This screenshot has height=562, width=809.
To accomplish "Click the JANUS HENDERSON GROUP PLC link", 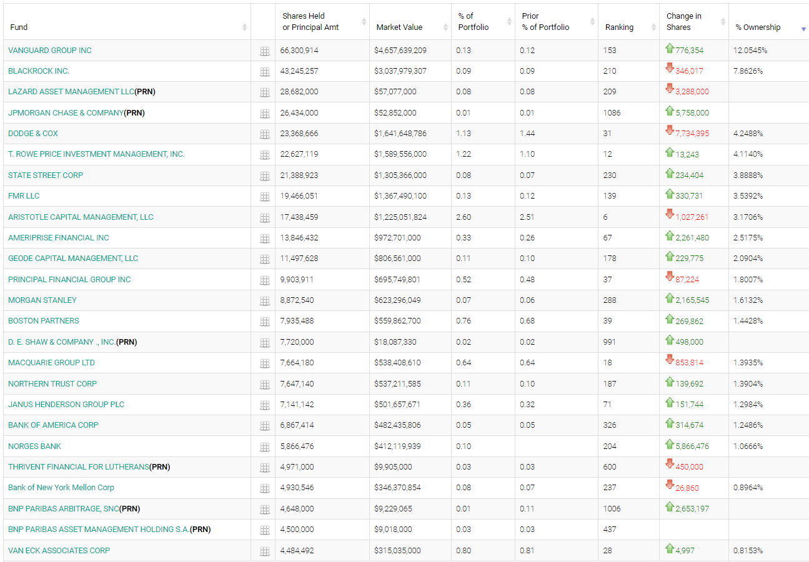I will tap(66, 405).
